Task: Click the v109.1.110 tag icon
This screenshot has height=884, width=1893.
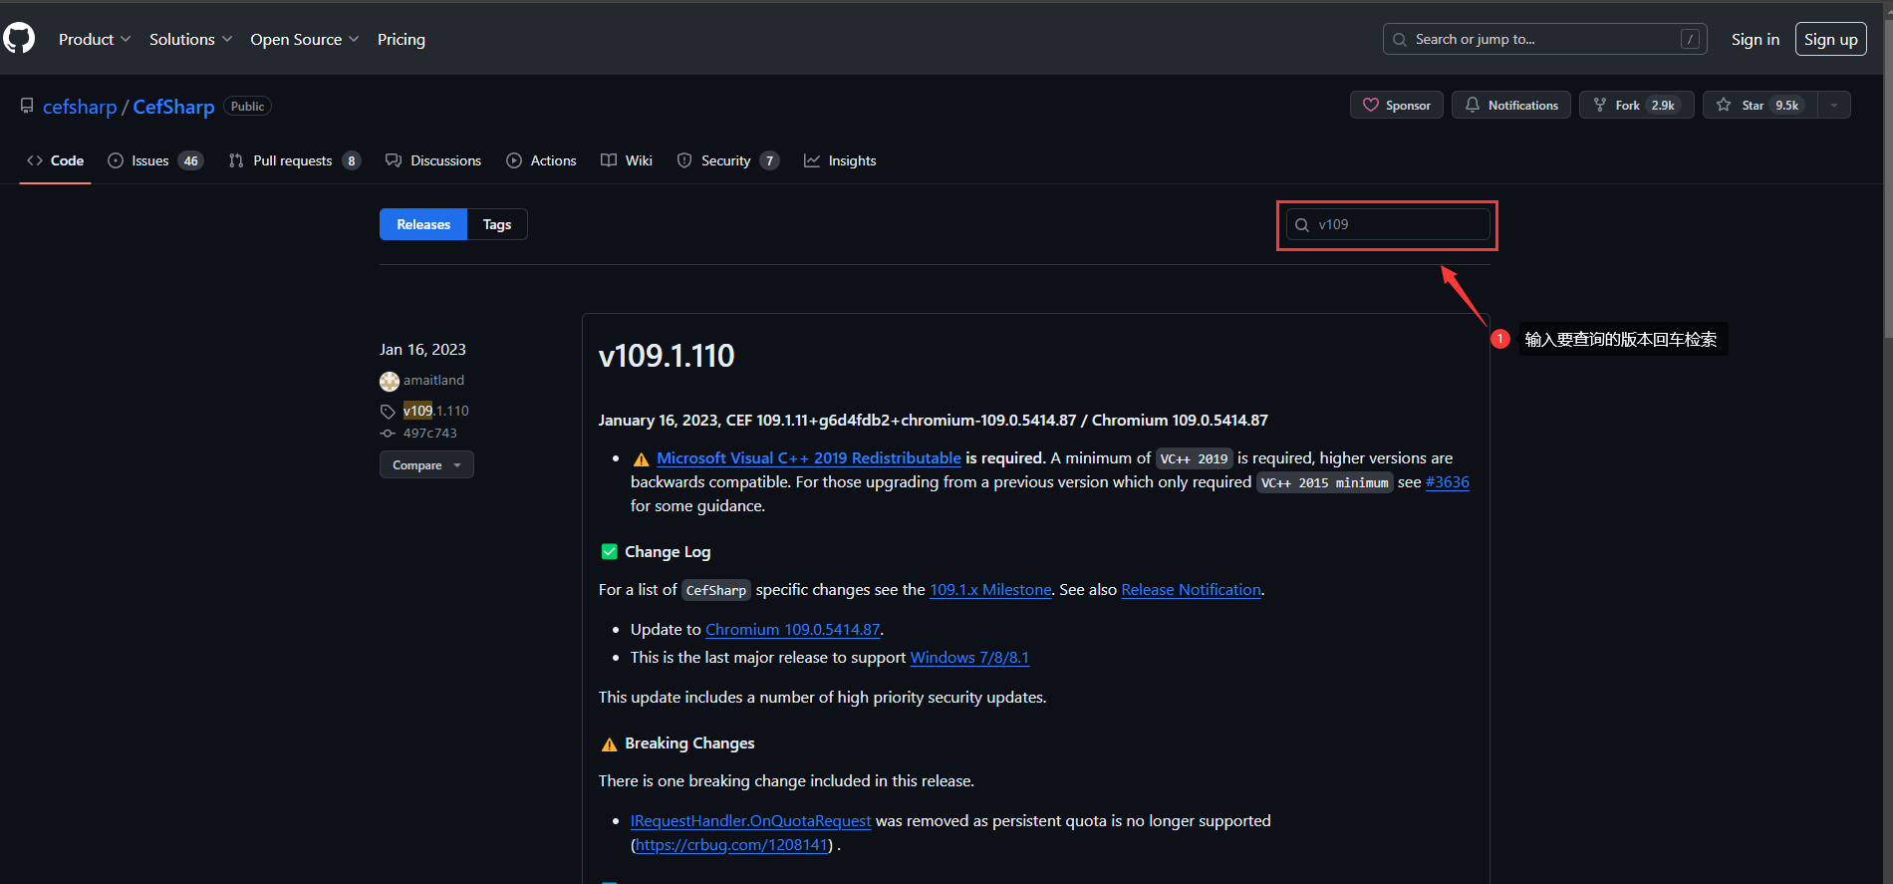Action: coord(388,412)
